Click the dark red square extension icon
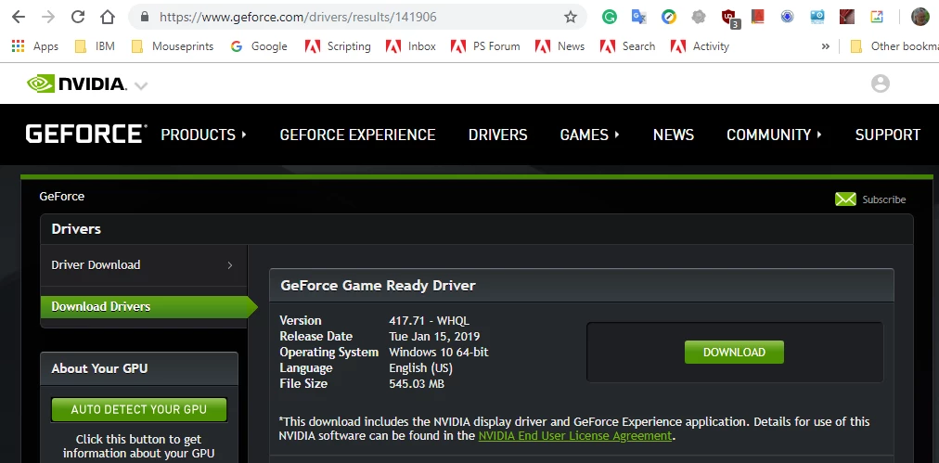 tap(847, 17)
